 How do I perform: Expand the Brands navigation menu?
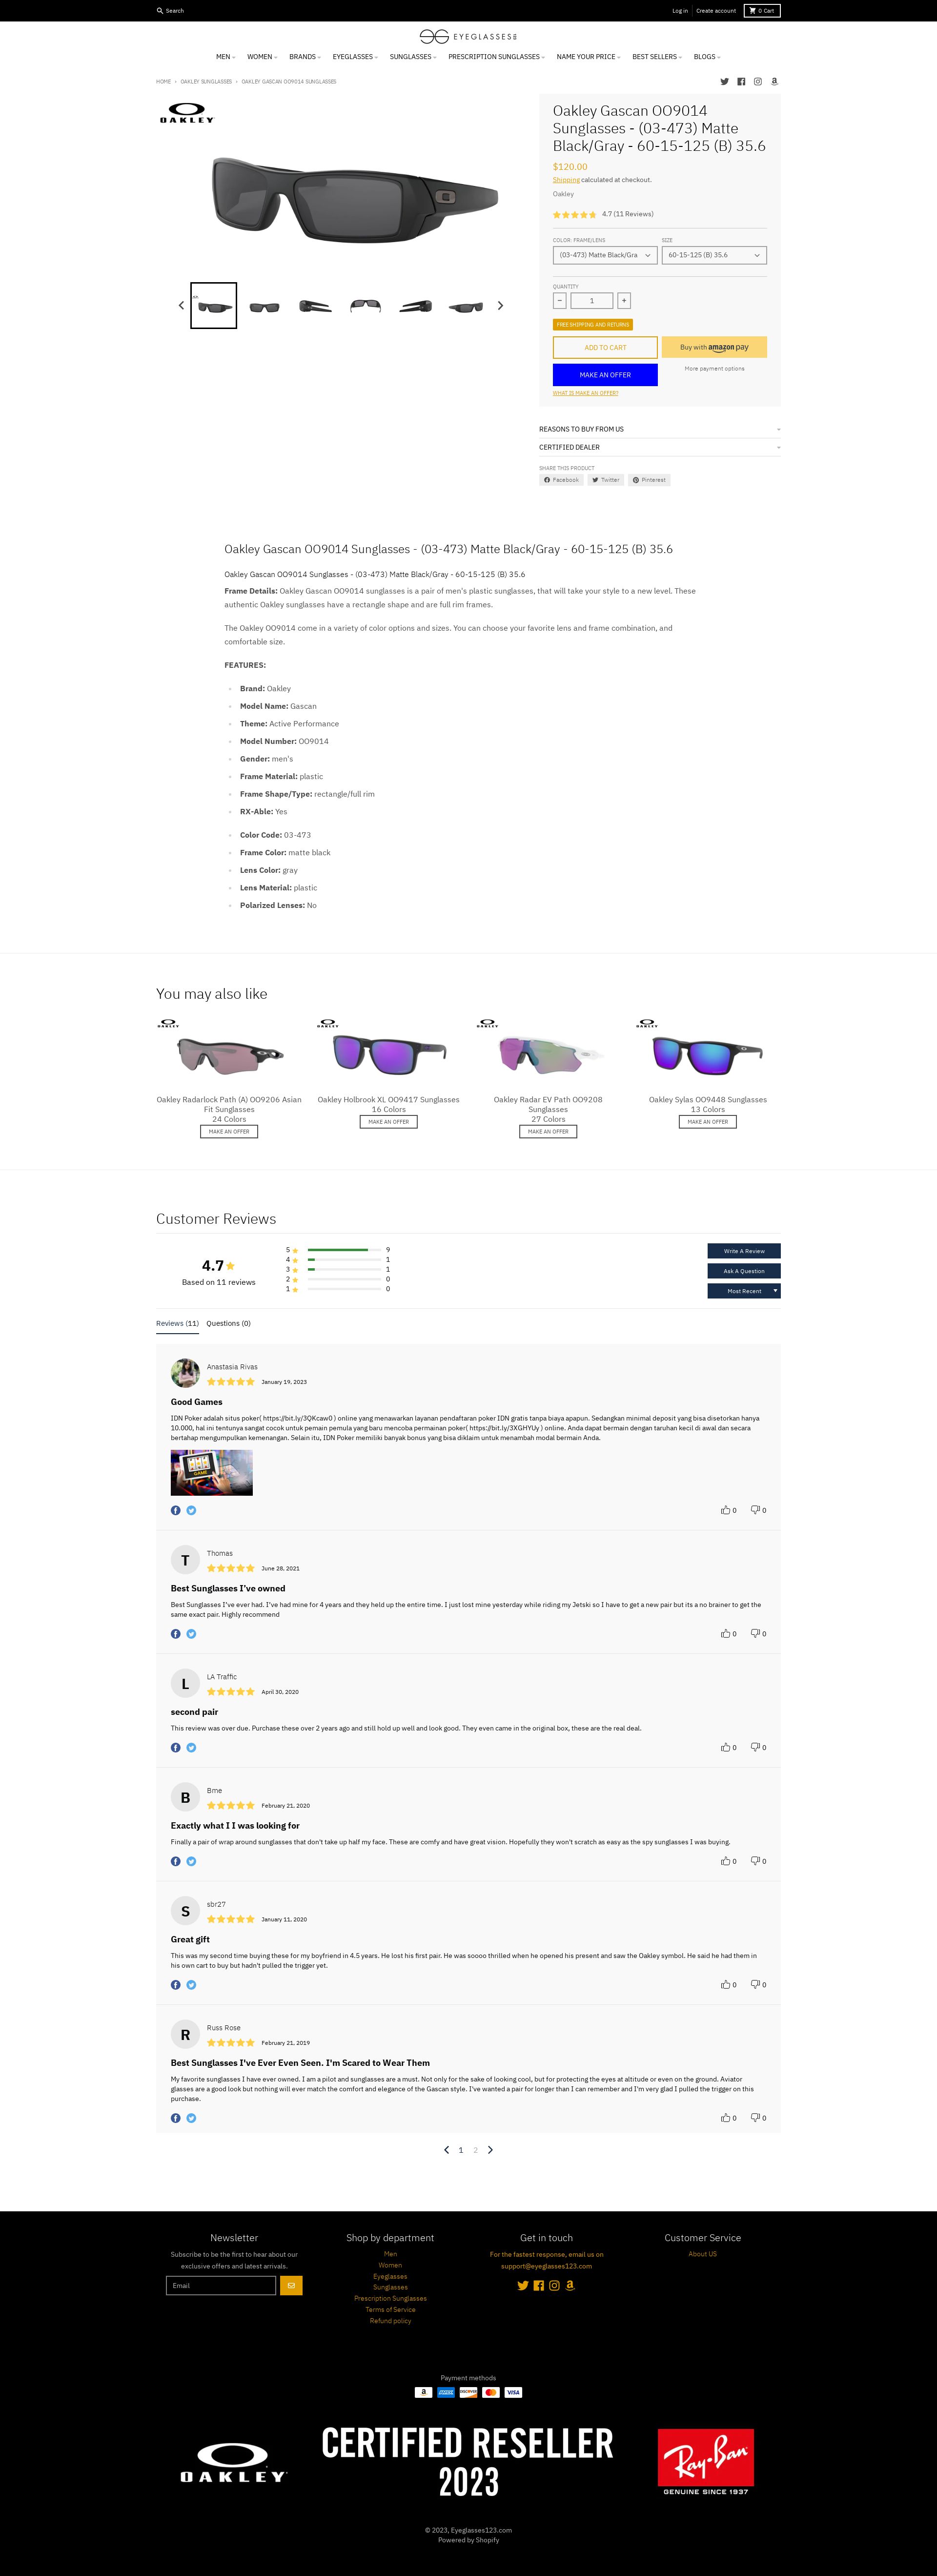click(x=305, y=57)
